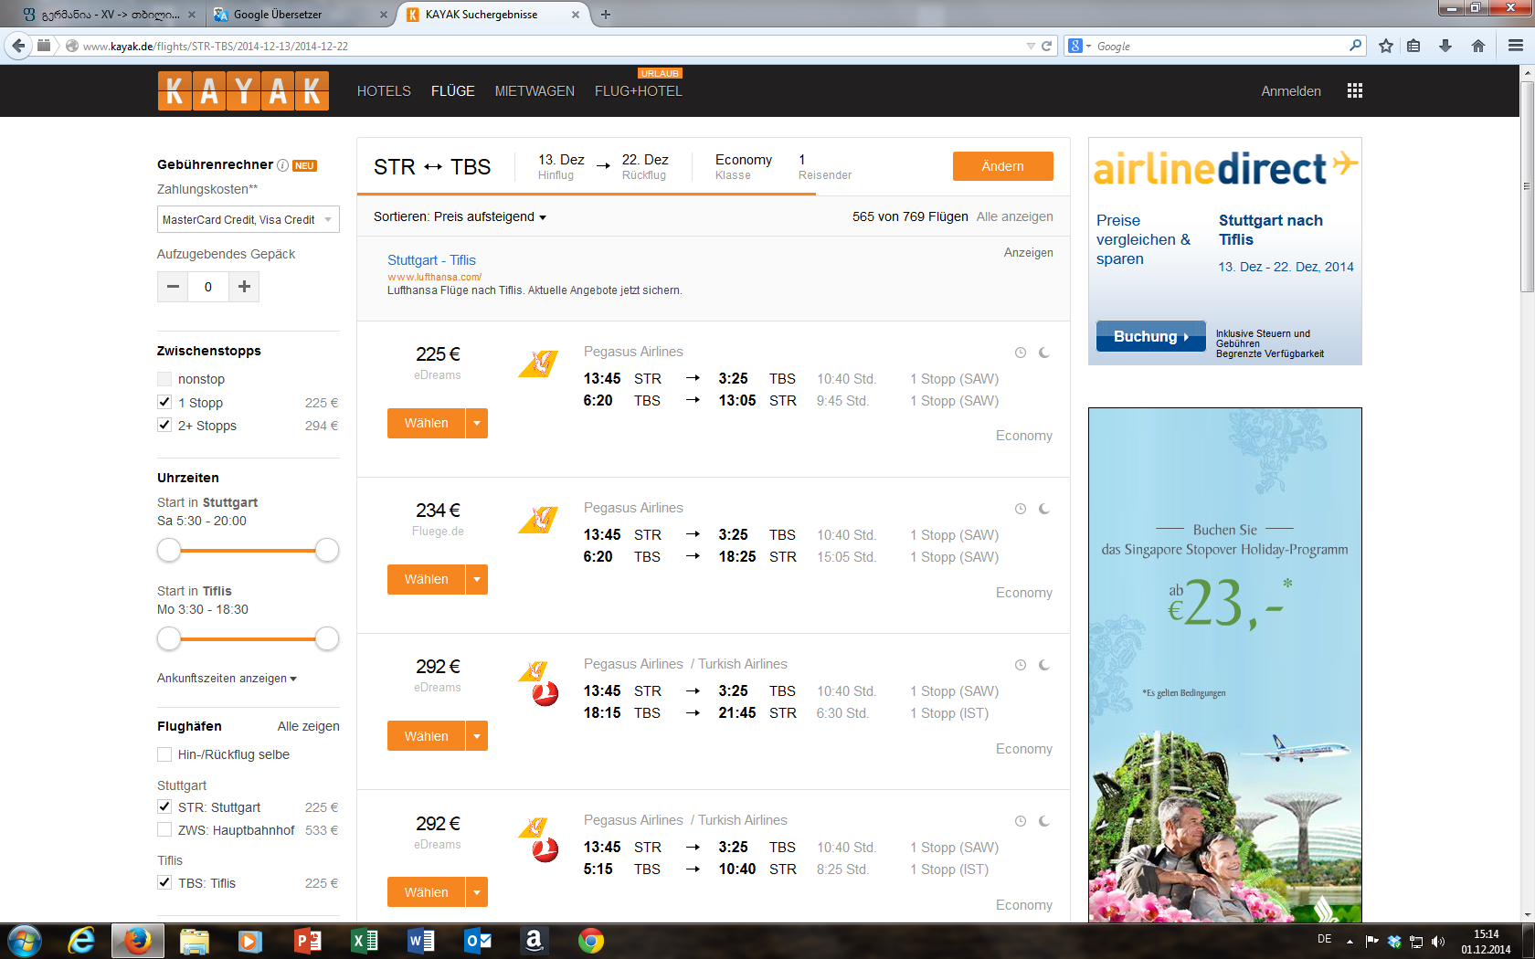
Task: Click the Gebührenrechner info icon
Action: coord(283,165)
